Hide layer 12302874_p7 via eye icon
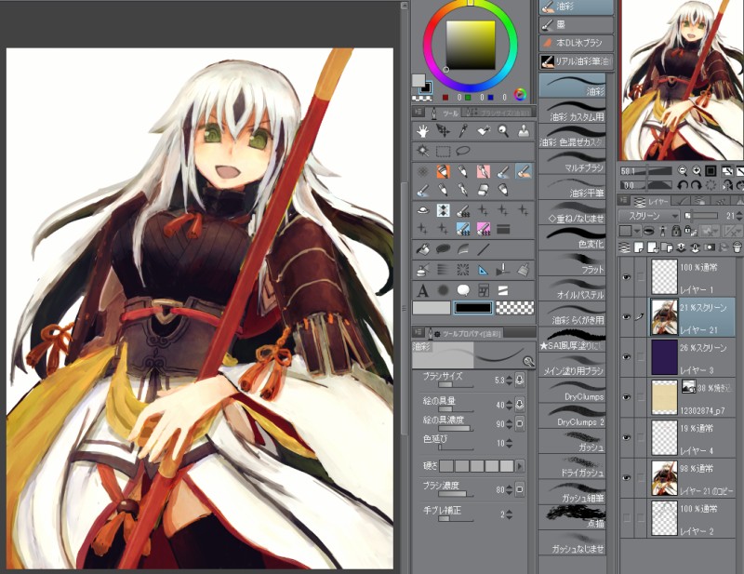Viewport: 744px width, 574px height. click(626, 397)
